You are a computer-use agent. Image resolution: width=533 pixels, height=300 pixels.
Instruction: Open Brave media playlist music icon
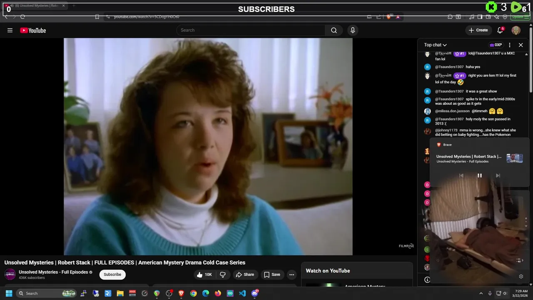[472, 17]
